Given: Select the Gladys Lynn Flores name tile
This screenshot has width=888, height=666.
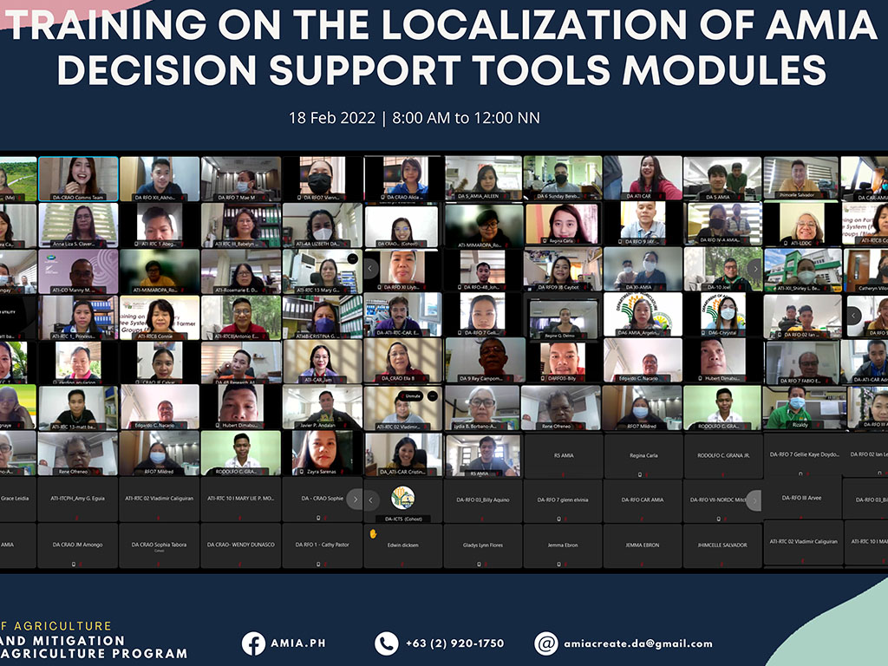Looking at the screenshot, I should click(482, 546).
